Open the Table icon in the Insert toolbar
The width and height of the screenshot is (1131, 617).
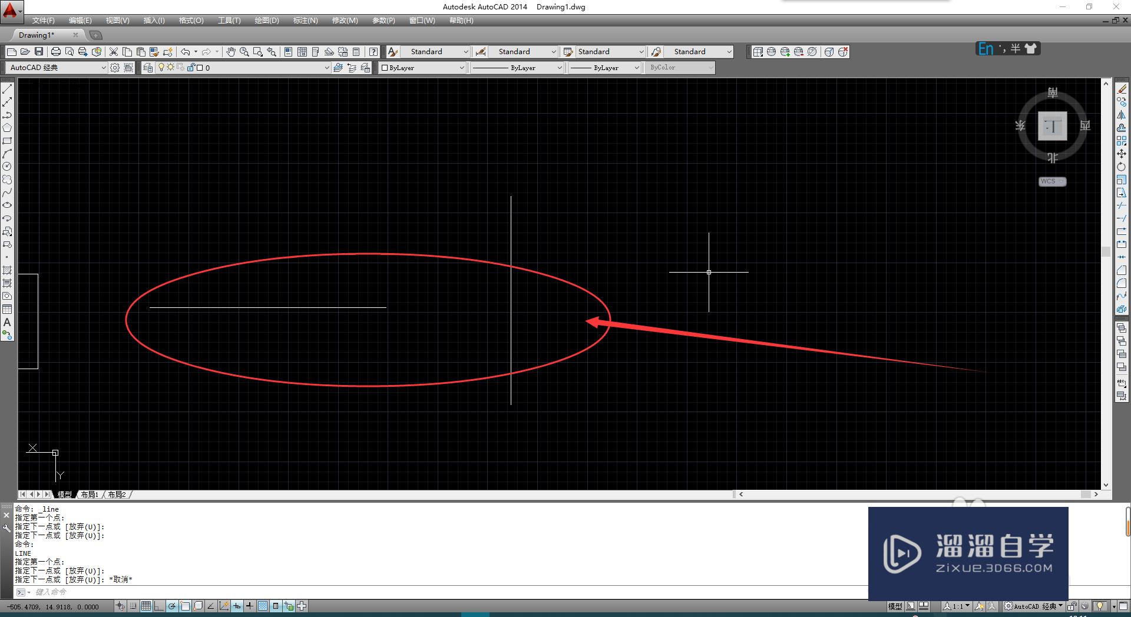7,309
